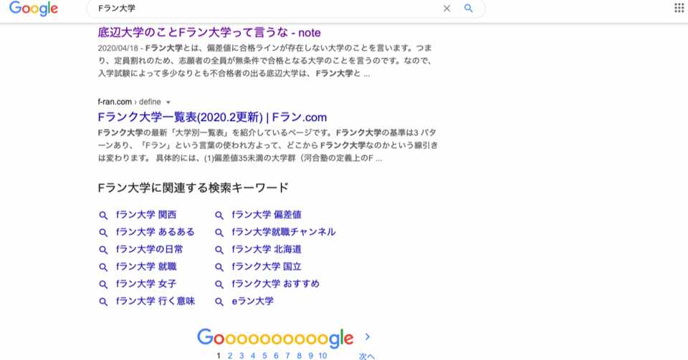Search related keyword fラン大学の日常

tap(149, 249)
